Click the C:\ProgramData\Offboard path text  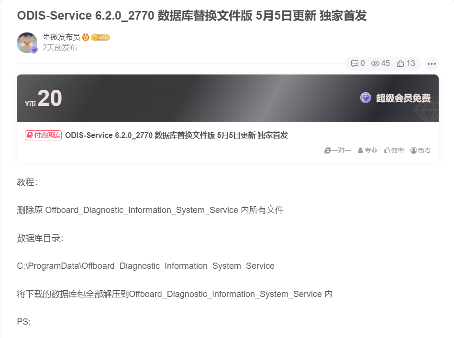pyautogui.click(x=145, y=266)
